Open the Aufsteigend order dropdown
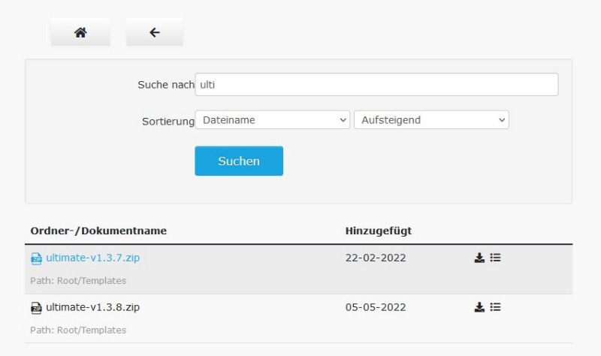The width and height of the screenshot is (601, 356). 431,120
